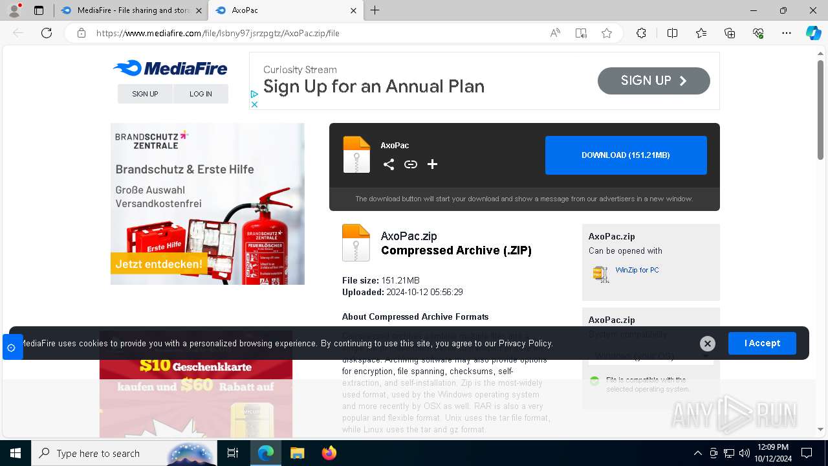Open the notification center icon

pos(807,453)
